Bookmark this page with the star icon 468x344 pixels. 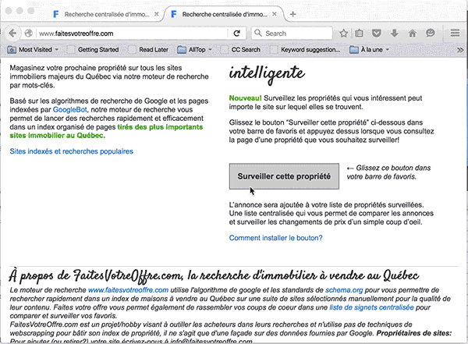(x=344, y=34)
